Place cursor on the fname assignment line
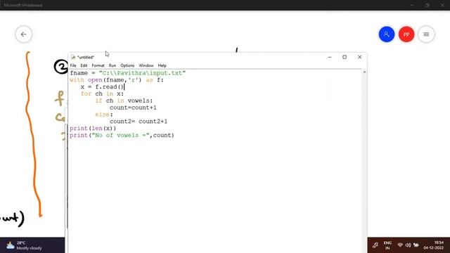Screen dimensions: 450x253 click(128, 73)
